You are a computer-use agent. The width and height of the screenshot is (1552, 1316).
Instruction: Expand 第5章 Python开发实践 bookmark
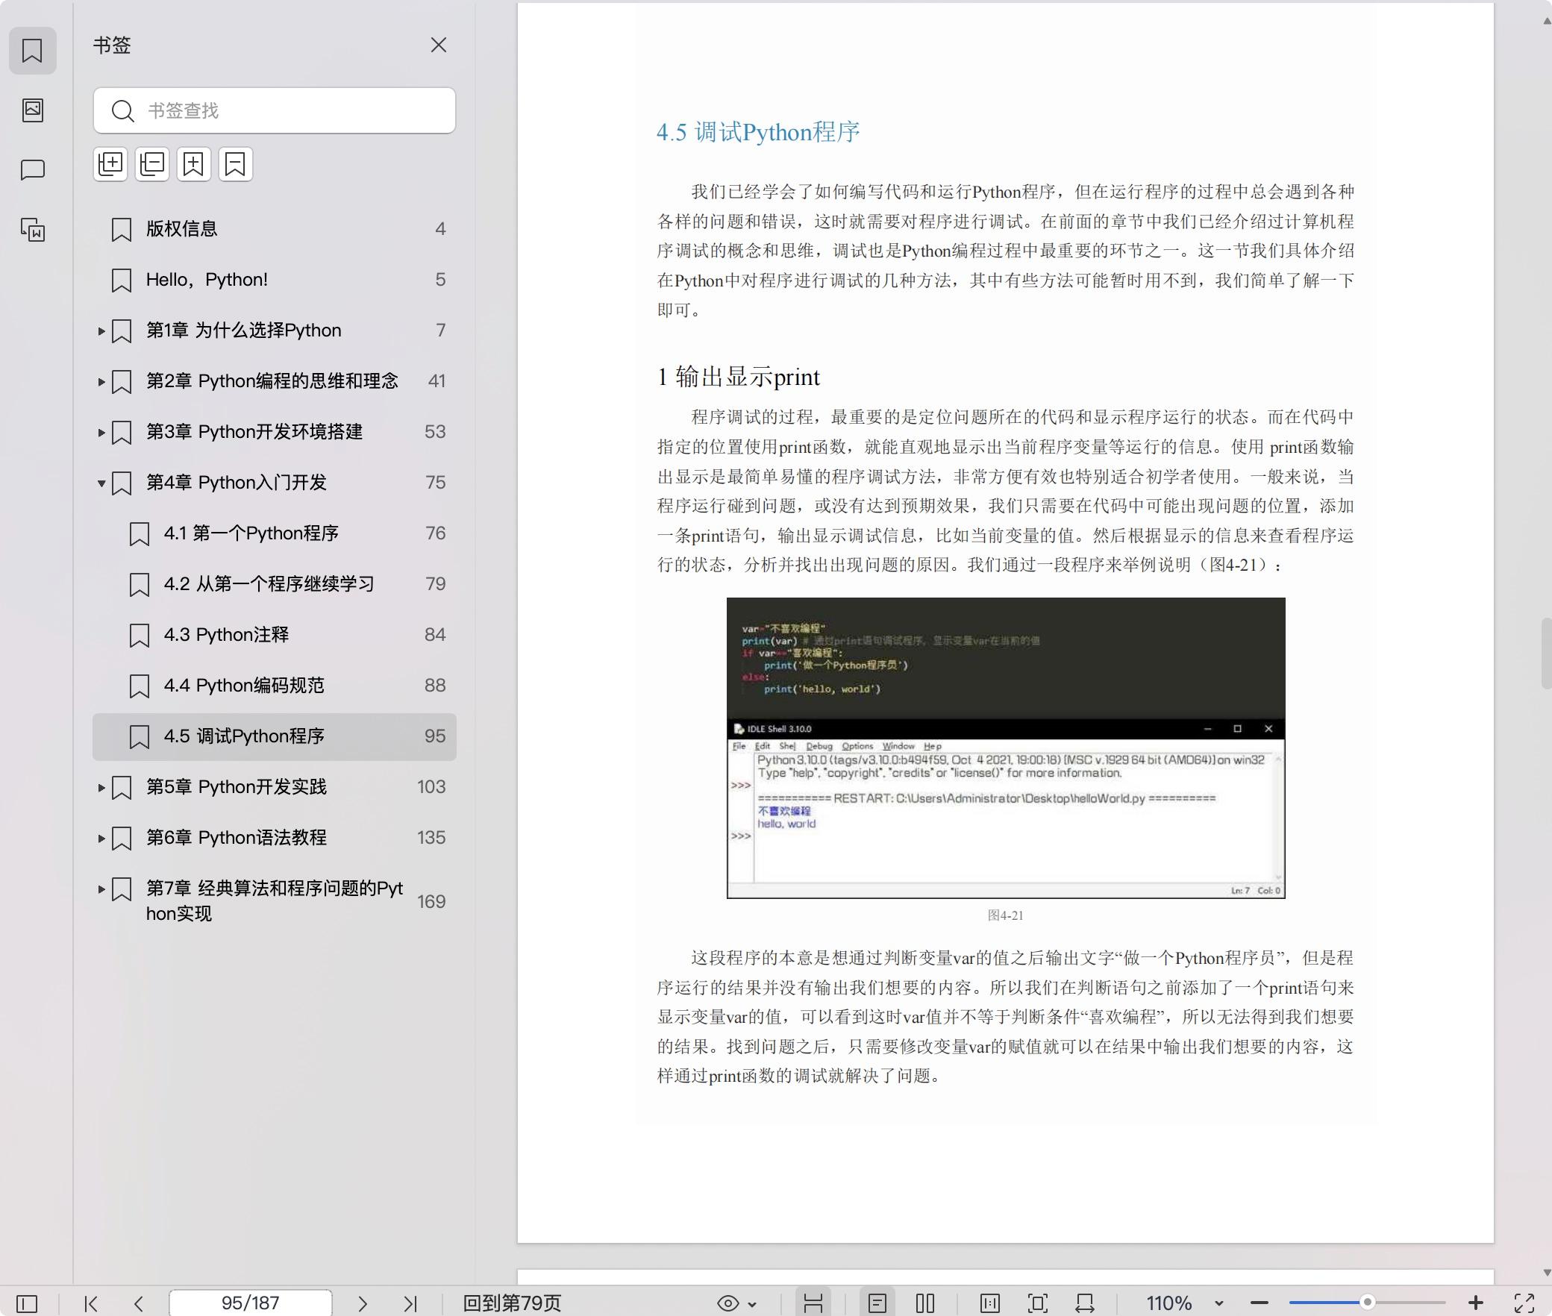click(101, 787)
